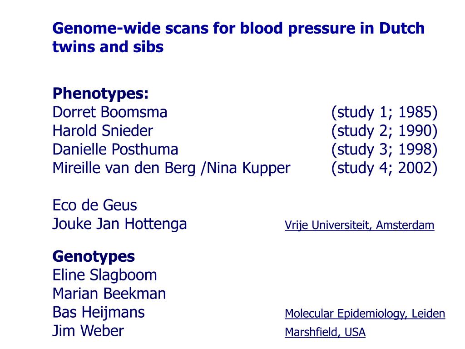The image size is (465, 349).
Task: Click the name Jim Weber
Action: click(88, 331)
